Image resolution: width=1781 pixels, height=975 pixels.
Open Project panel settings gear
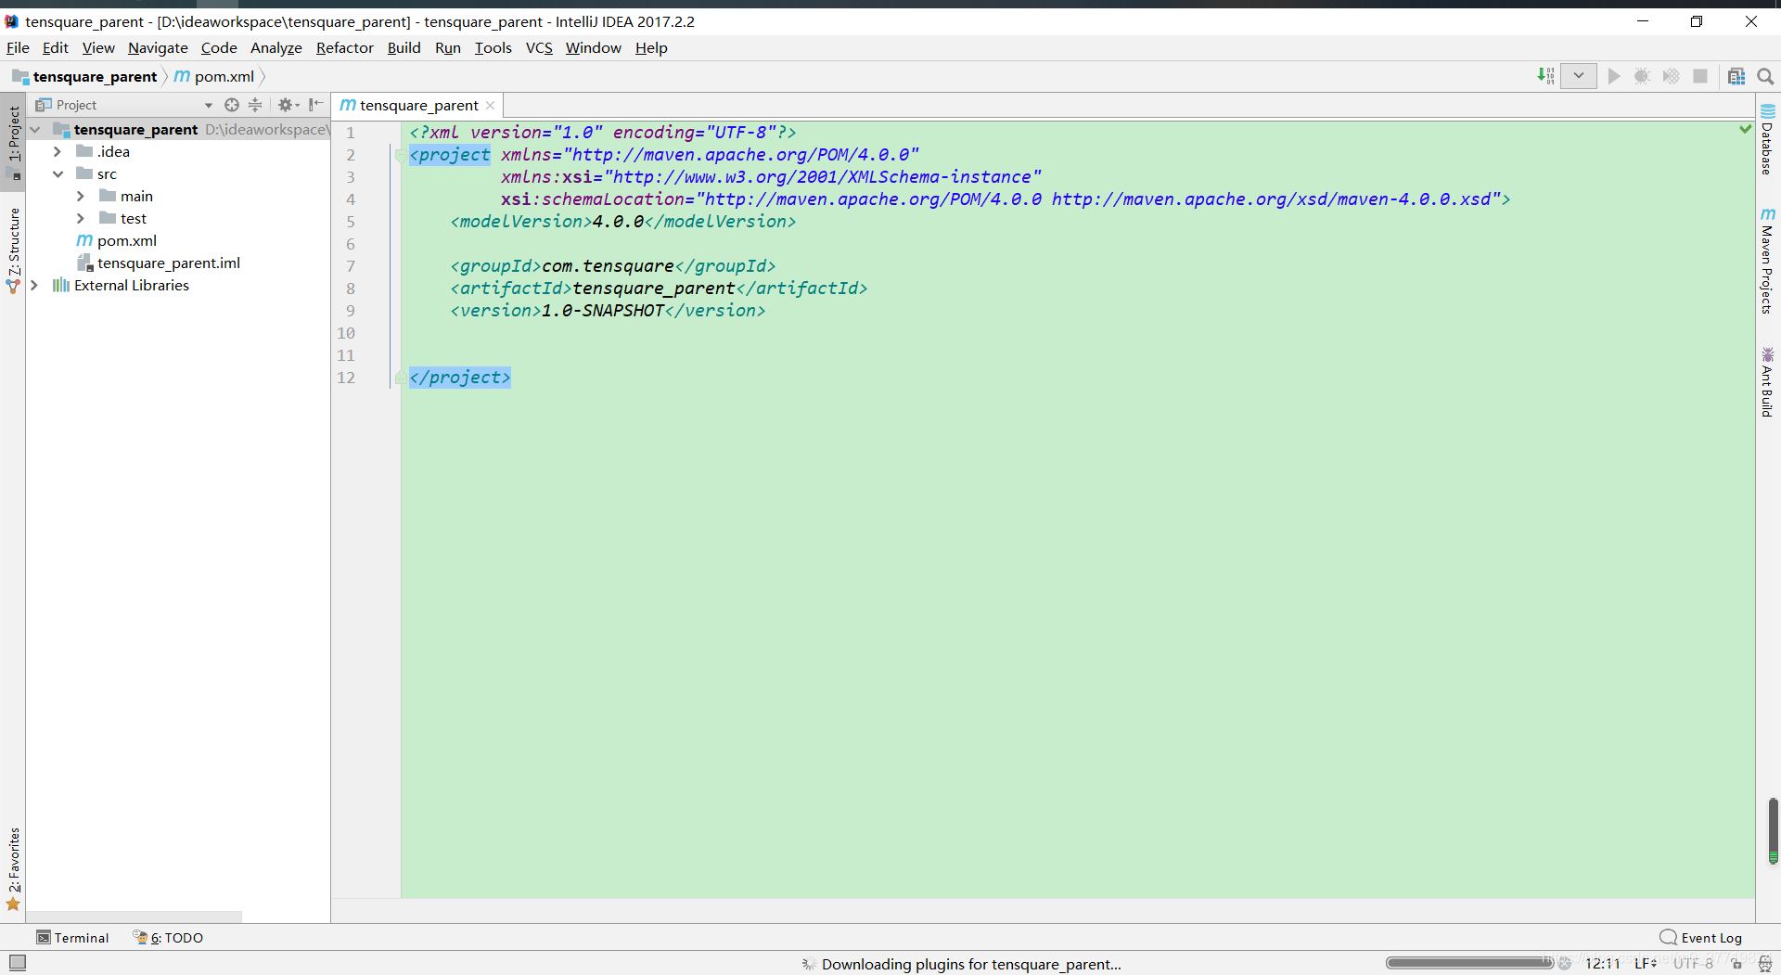[288, 105]
